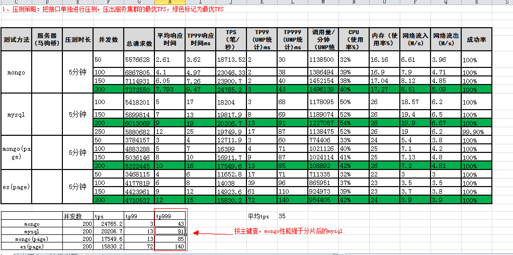Select the 网络流入 (M/s) header cell
Screen dimensions: 513x255
click(x=415, y=39)
